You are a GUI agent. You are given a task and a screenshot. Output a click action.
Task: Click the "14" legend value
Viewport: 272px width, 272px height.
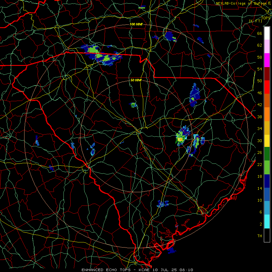(260, 188)
